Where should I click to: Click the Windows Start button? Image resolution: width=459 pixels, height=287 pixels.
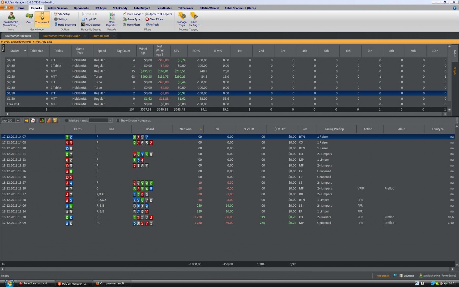point(9,283)
